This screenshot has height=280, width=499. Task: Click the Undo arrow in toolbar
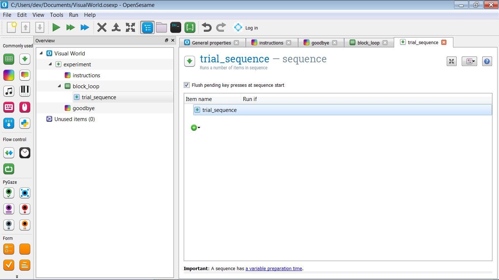click(x=207, y=27)
